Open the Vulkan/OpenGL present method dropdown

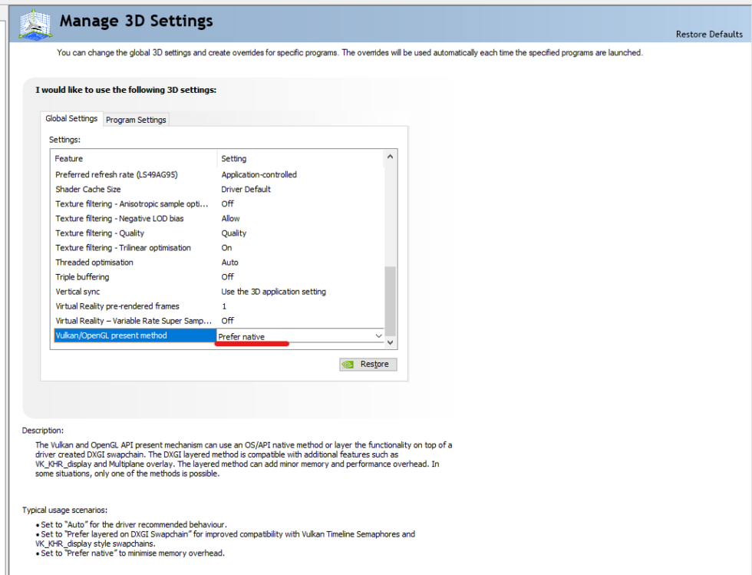coord(378,336)
